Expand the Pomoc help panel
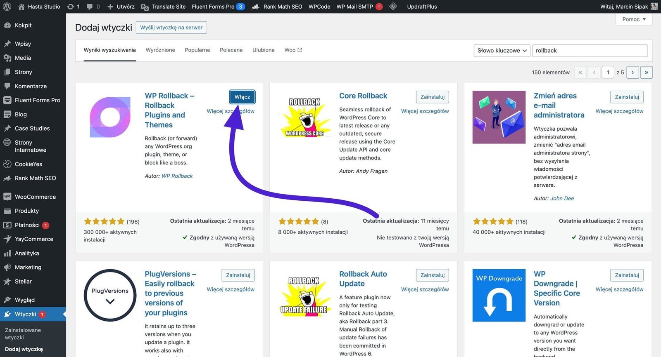 634,19
